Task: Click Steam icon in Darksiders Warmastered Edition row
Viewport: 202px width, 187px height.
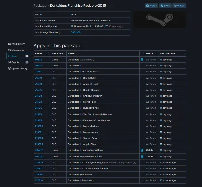Action: [142, 157]
